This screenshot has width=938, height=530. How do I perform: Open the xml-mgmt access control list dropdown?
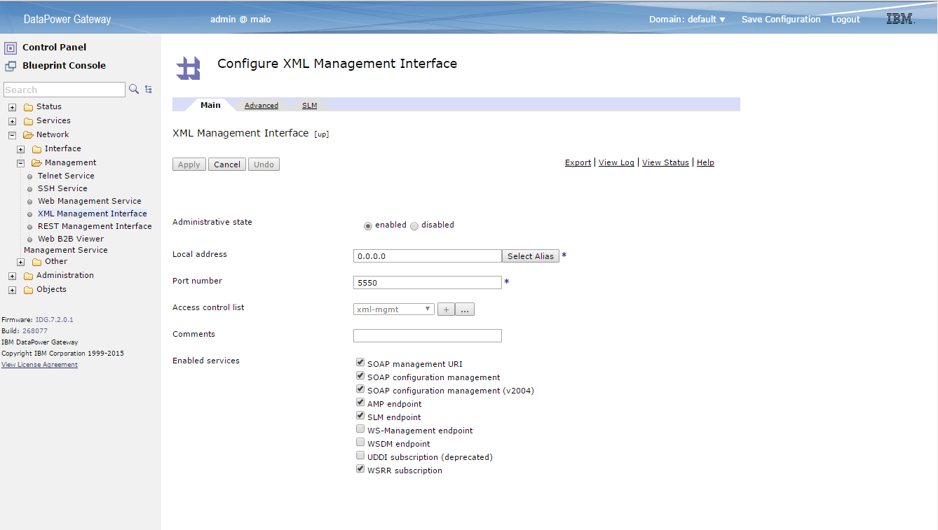(x=394, y=309)
